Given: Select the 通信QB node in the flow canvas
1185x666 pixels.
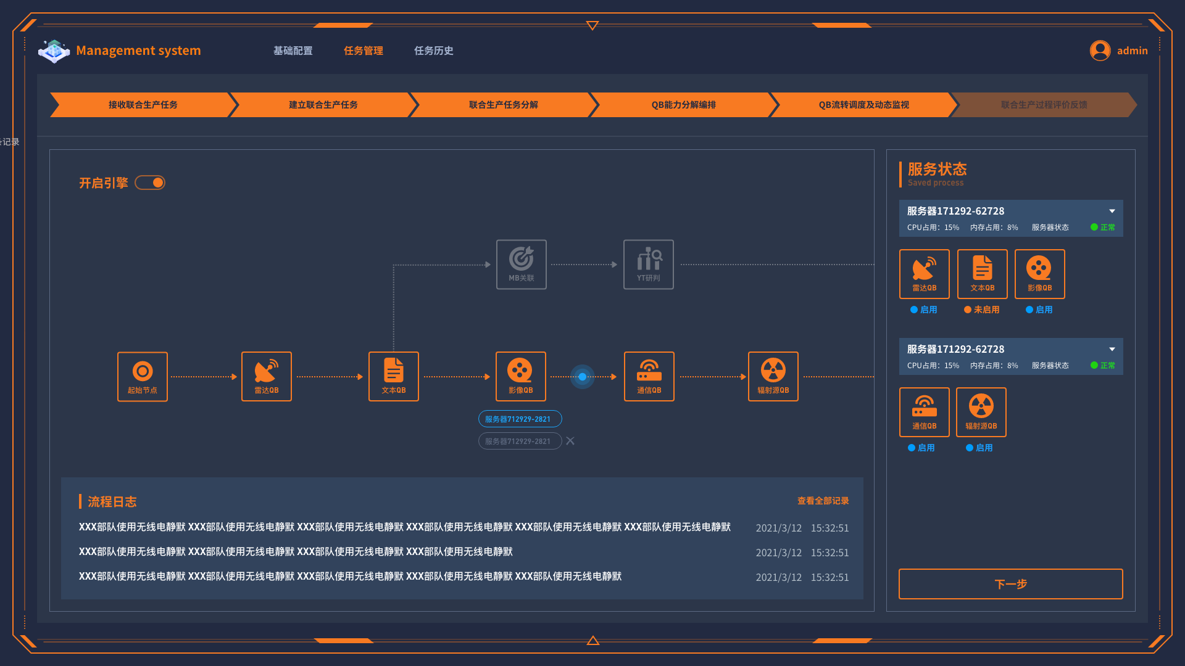Looking at the screenshot, I should click(x=649, y=377).
